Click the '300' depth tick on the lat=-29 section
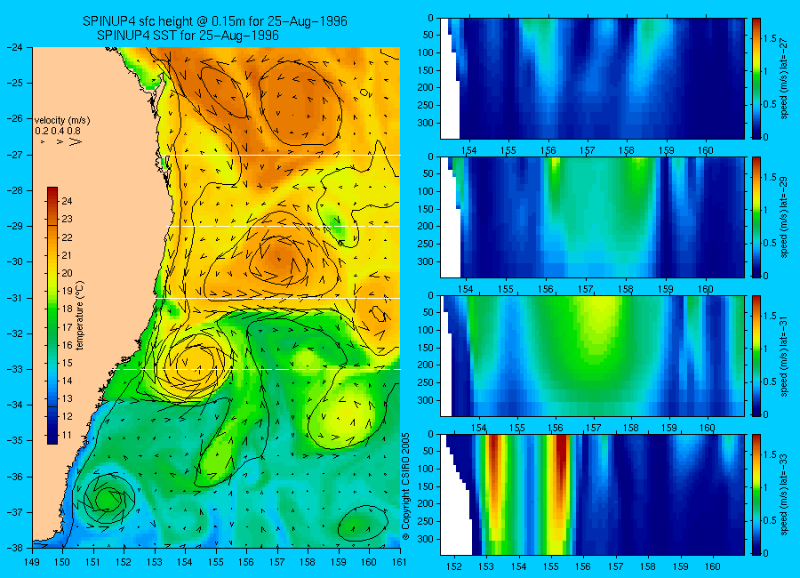Viewport: 800px width, 578px height. [x=426, y=261]
